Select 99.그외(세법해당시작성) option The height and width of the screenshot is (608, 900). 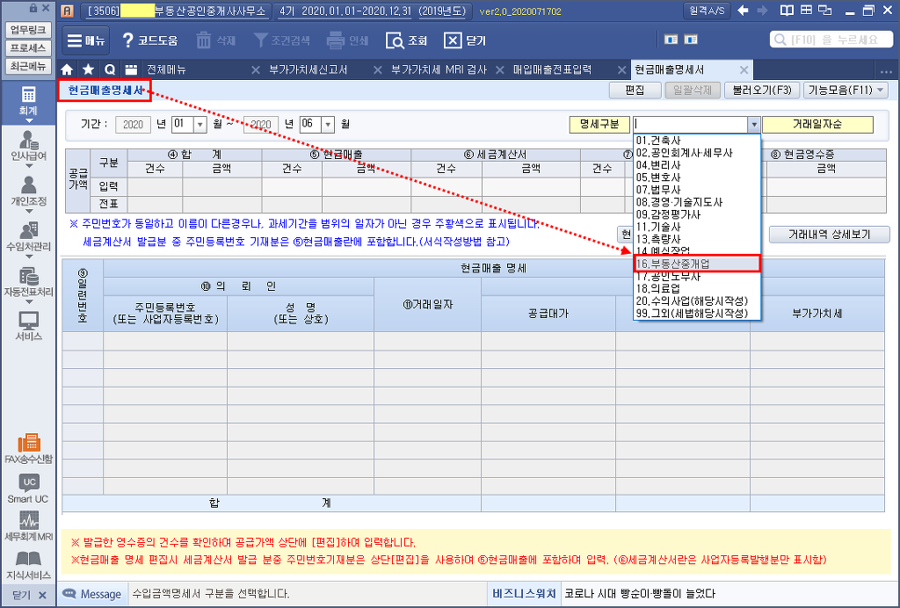coord(697,313)
